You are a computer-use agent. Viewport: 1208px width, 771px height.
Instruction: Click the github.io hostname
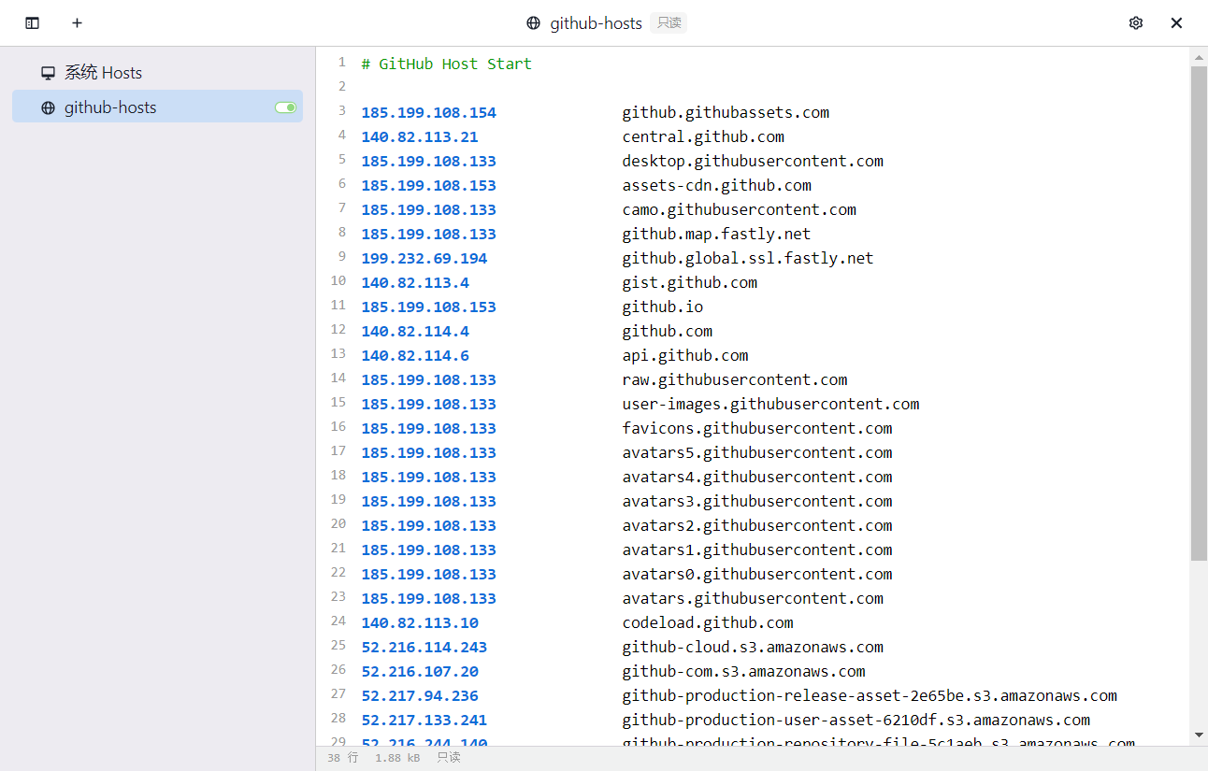(x=663, y=307)
